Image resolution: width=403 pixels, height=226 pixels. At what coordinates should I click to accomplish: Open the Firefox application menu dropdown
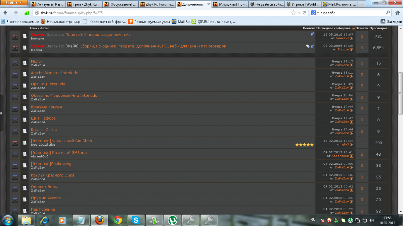14,3
